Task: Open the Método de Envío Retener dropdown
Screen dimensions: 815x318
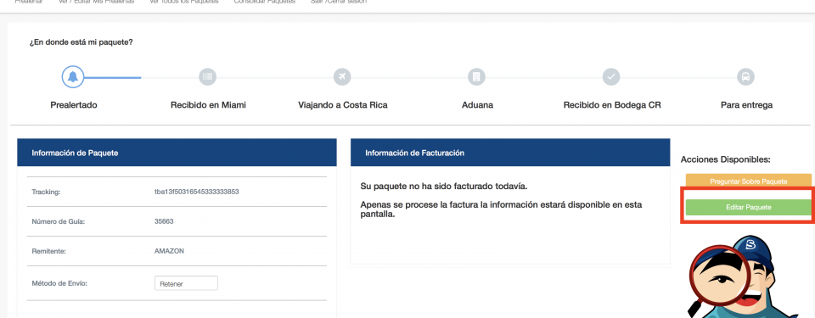Action: point(186,284)
